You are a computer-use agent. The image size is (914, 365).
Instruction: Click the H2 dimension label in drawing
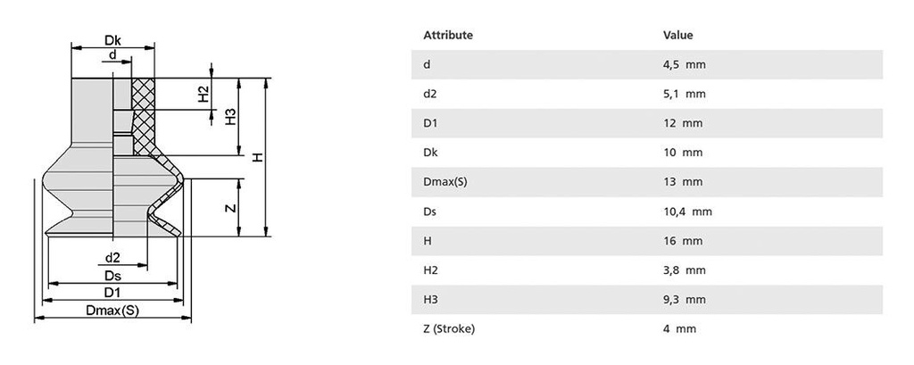click(x=204, y=94)
